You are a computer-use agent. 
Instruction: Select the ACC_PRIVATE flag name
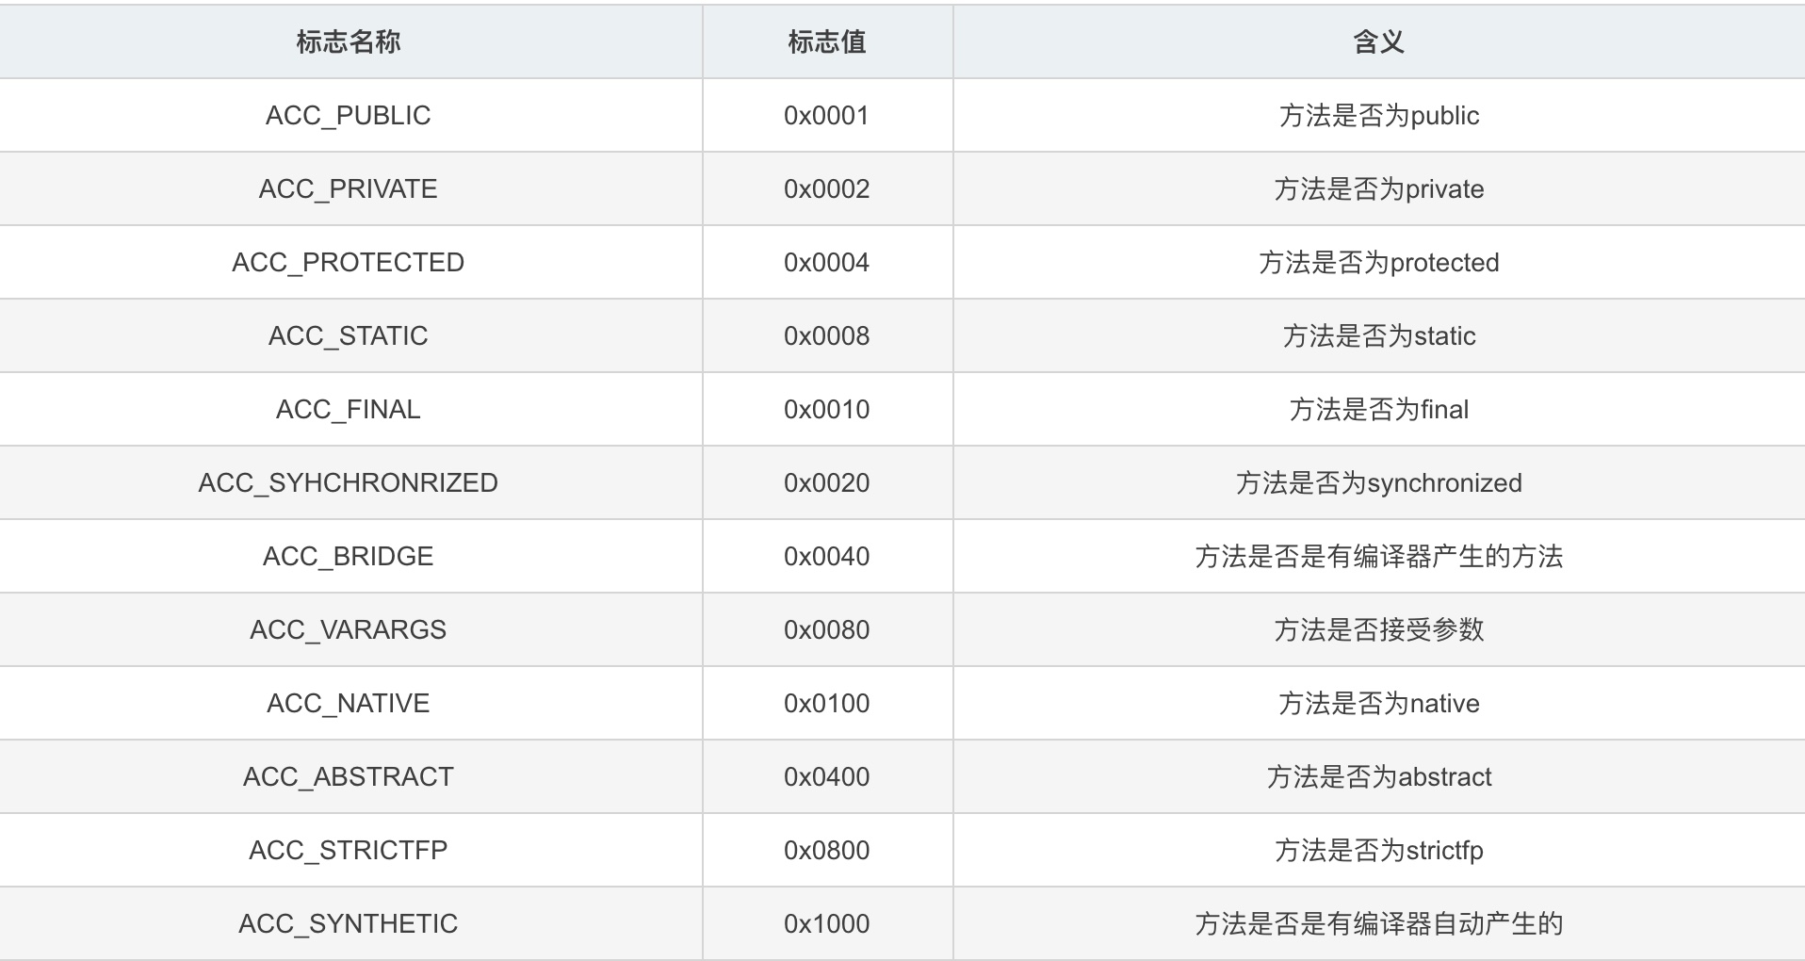tap(349, 188)
